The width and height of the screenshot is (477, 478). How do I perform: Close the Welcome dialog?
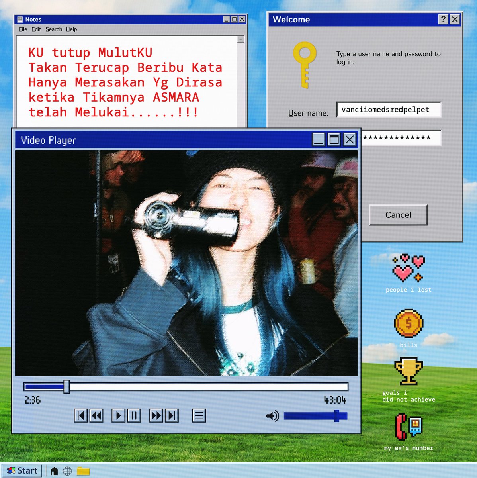click(x=455, y=19)
